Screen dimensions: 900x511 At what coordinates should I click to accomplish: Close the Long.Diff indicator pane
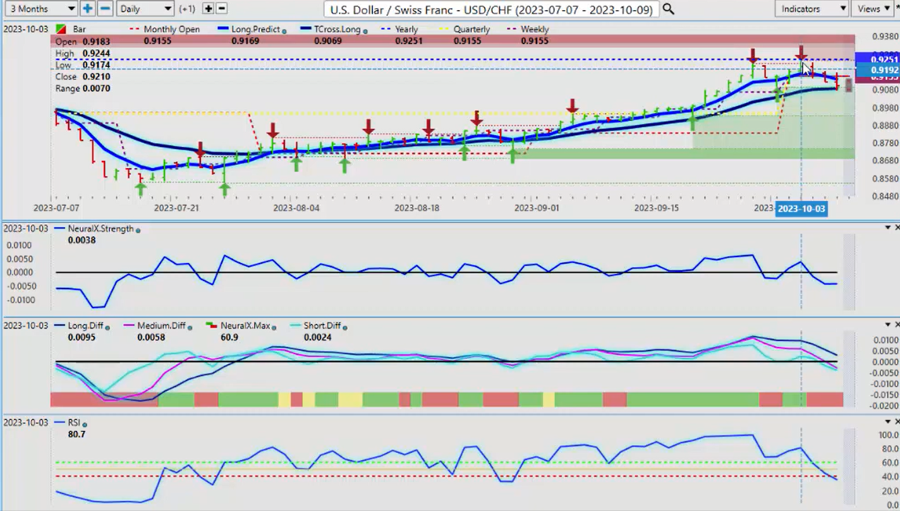click(x=897, y=325)
